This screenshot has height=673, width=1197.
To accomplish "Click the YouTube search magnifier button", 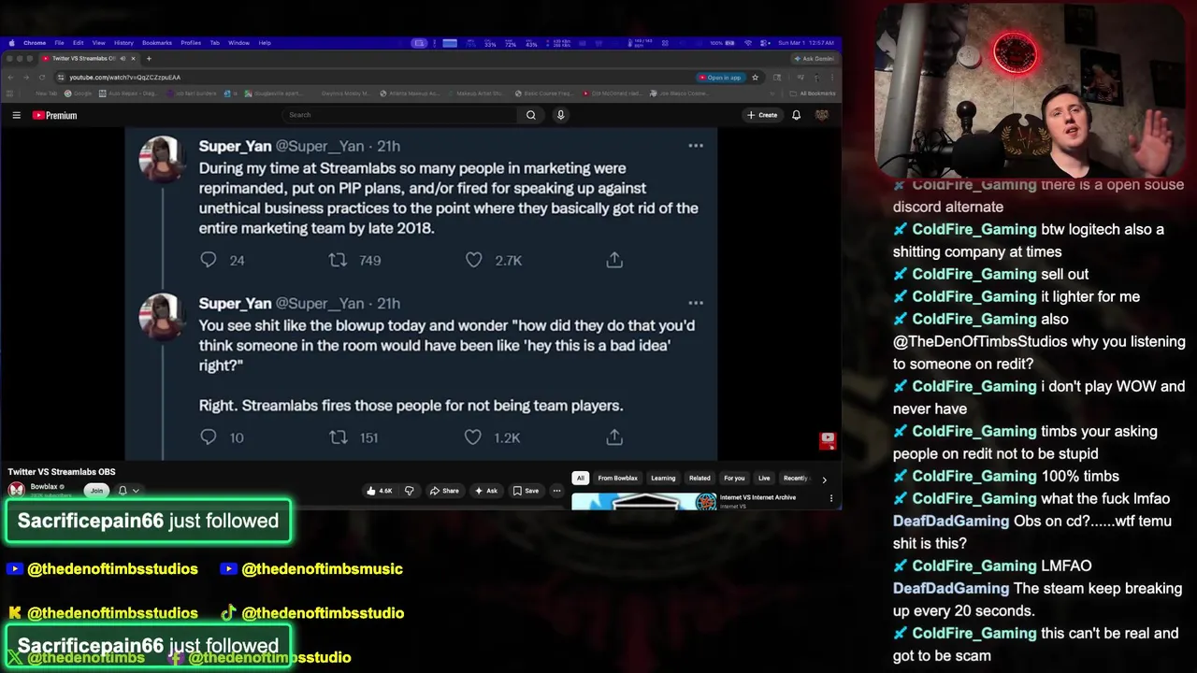I will tap(530, 115).
